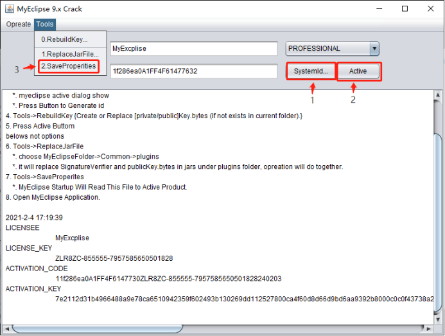This screenshot has width=445, height=336.
Task: Click the timestamp '2021-2-4 17:19:39'
Action: pyautogui.click(x=34, y=218)
